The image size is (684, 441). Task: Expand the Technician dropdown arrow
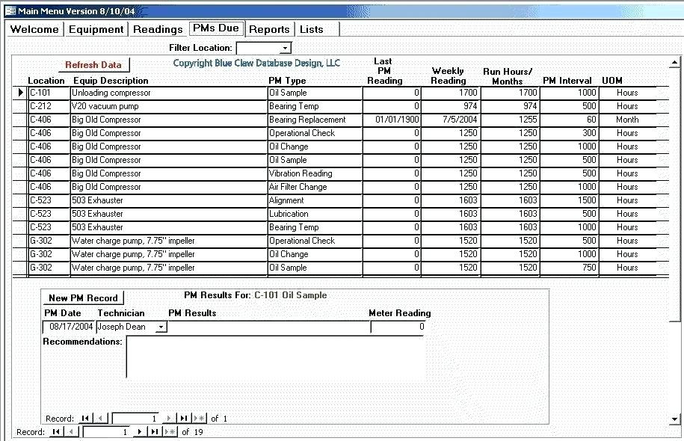pyautogui.click(x=161, y=327)
